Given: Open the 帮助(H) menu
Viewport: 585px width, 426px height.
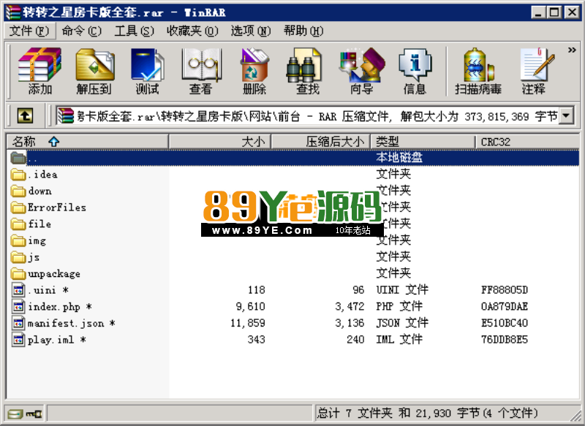Looking at the screenshot, I should (x=303, y=31).
